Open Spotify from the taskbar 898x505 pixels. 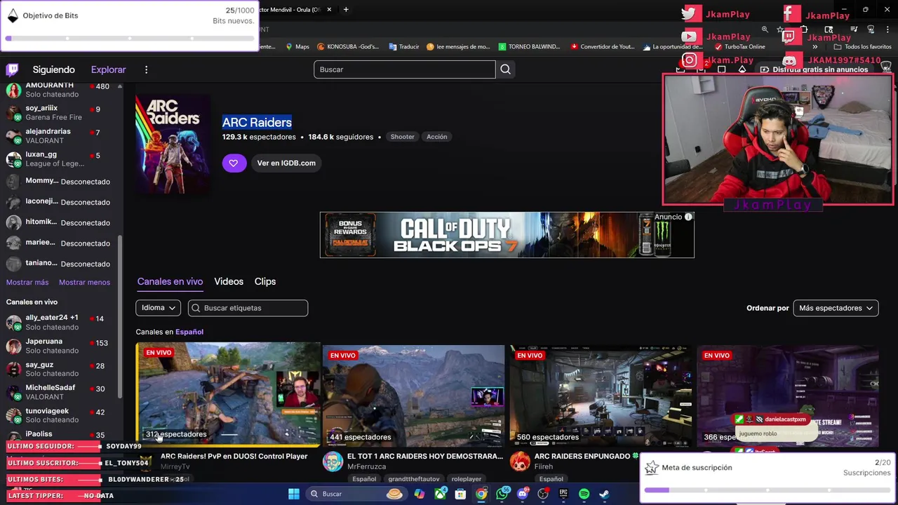pyautogui.click(x=584, y=494)
